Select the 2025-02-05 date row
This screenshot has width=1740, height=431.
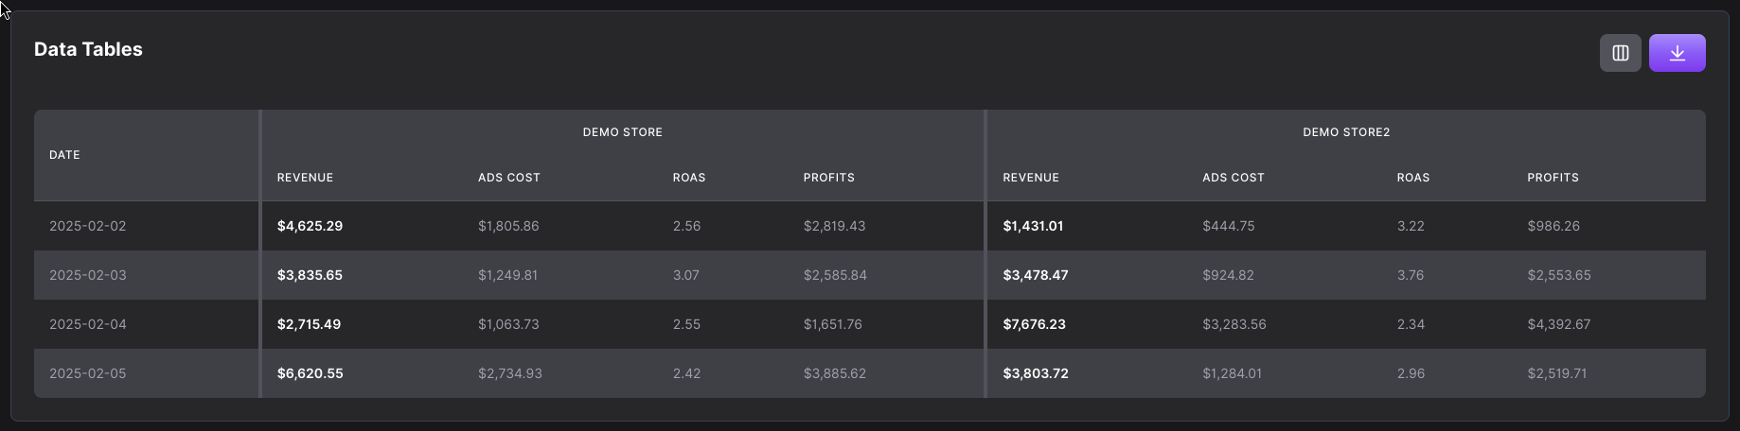(x=870, y=373)
